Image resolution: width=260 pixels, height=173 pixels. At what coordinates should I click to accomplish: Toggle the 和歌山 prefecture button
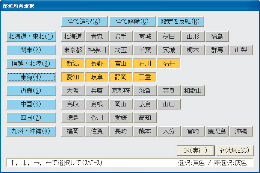[193, 91]
